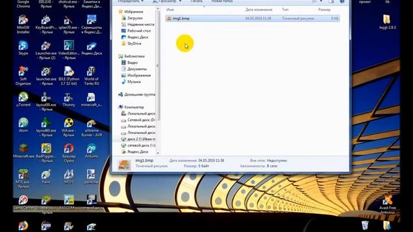The height and width of the screenshot is (232, 413).
Task: Launch World of Tanks RU shortcut
Action: (x=92, y=76)
